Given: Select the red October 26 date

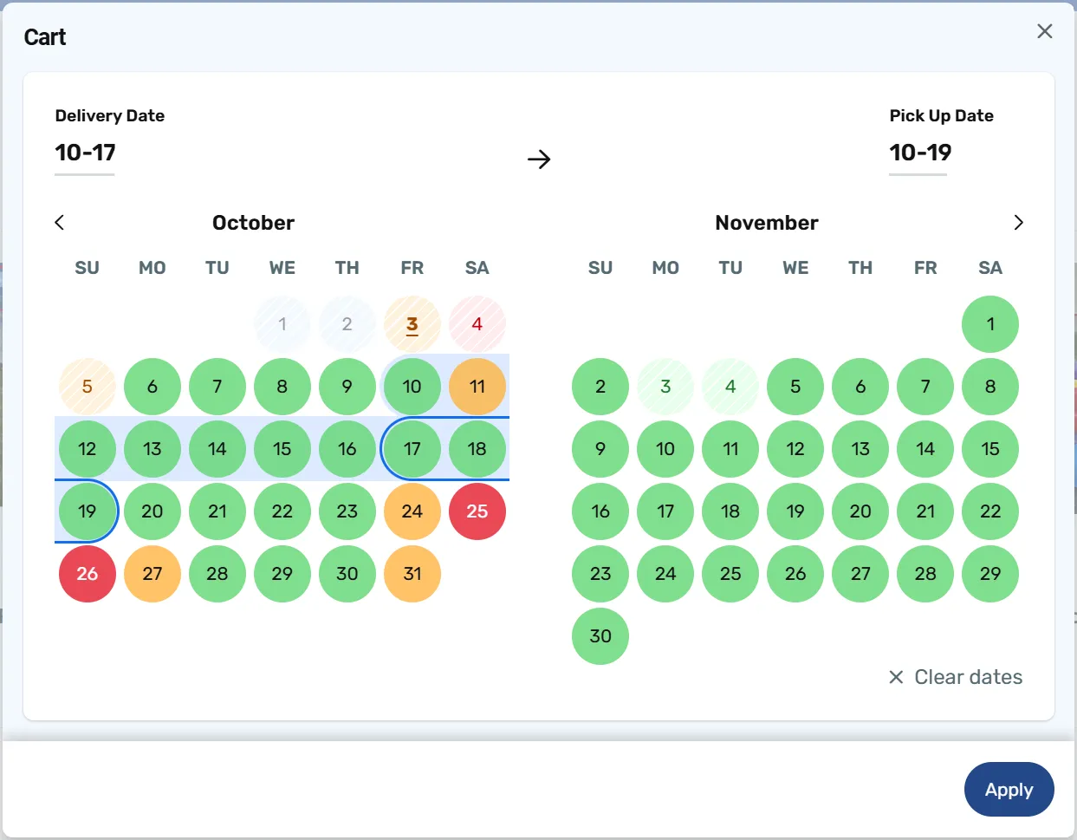Looking at the screenshot, I should click(x=88, y=574).
